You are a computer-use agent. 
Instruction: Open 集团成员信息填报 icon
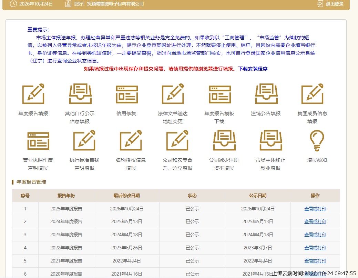[x=312, y=94]
